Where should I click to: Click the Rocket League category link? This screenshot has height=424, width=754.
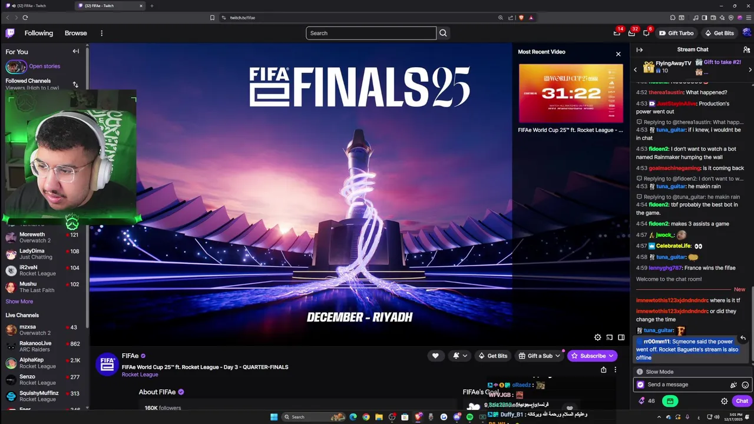tap(140, 375)
